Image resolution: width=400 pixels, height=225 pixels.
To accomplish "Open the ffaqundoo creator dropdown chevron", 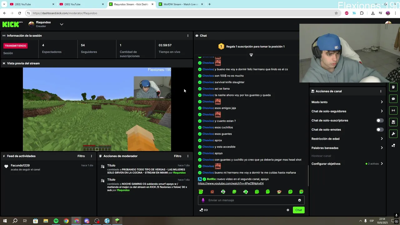I will pyautogui.click(x=62, y=24).
